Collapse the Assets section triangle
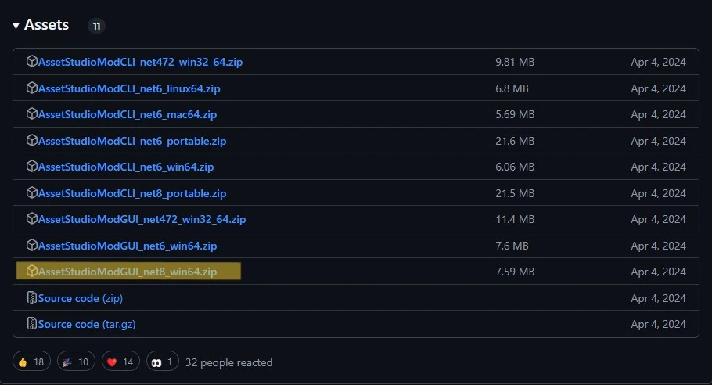This screenshot has width=712, height=385. pyautogui.click(x=16, y=26)
